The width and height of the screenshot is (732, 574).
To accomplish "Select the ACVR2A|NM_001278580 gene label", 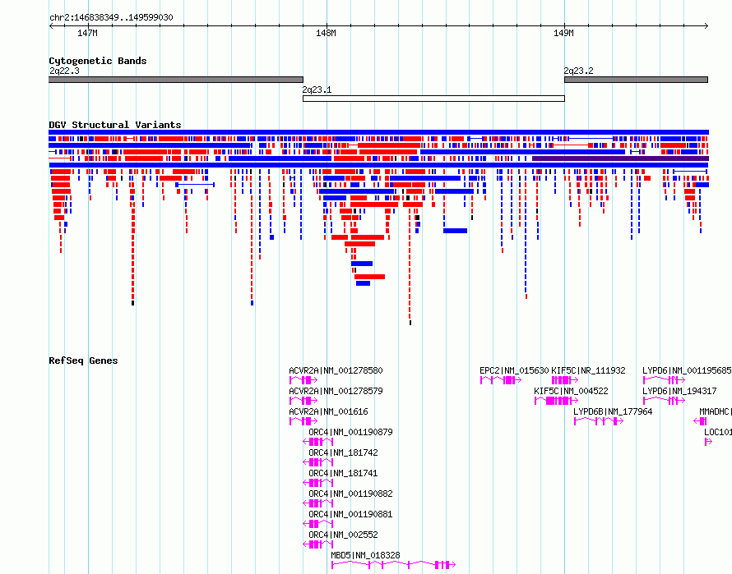I will 336,370.
